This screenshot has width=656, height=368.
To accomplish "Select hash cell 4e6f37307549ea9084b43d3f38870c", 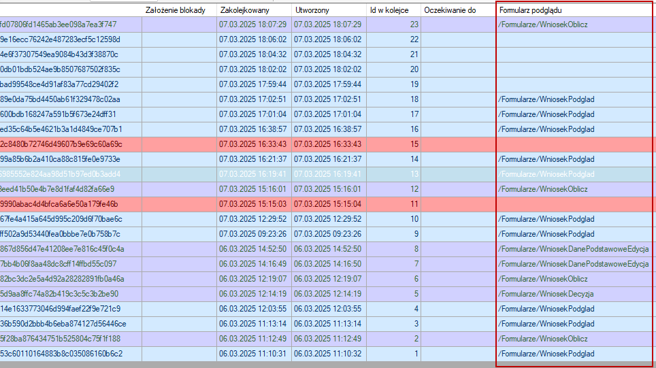I will coord(71,54).
